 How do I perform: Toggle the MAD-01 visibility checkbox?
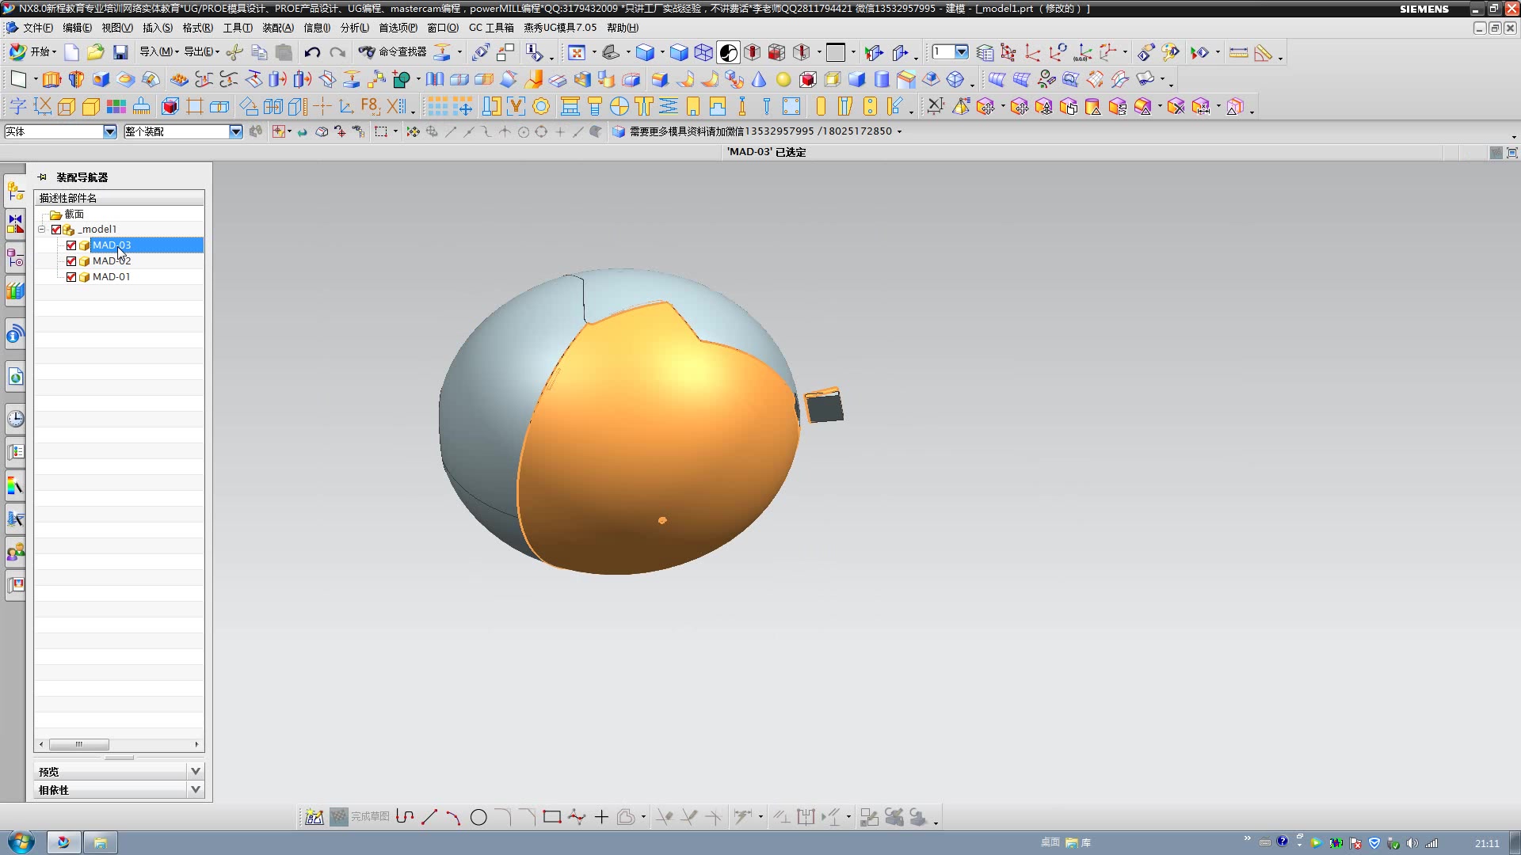tap(71, 277)
